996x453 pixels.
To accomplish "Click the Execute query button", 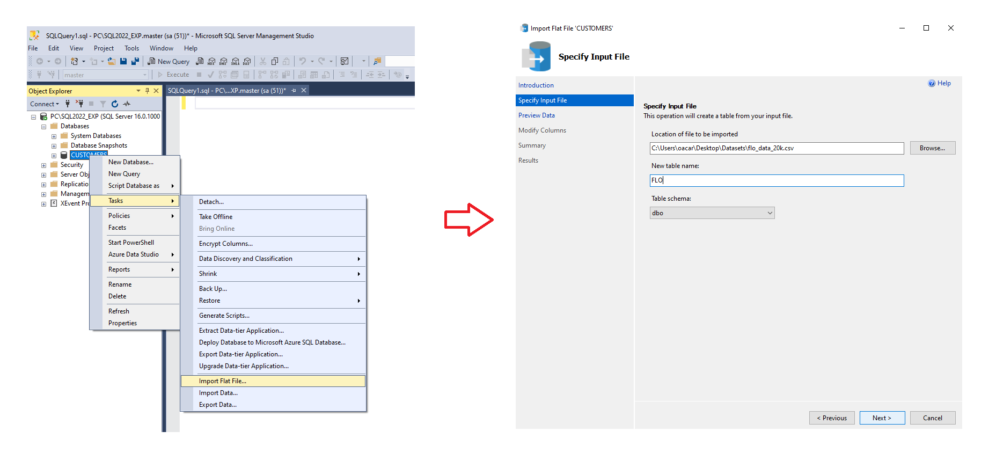I will (173, 75).
